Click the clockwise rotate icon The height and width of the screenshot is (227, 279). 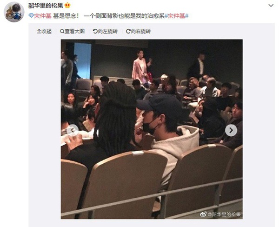[x=128, y=31]
